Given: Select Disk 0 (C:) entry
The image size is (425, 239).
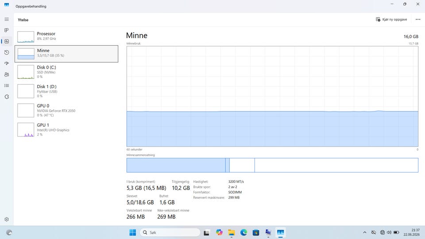Looking at the screenshot, I should (x=66, y=72).
